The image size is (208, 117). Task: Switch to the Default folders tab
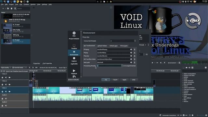[x=102, y=46]
